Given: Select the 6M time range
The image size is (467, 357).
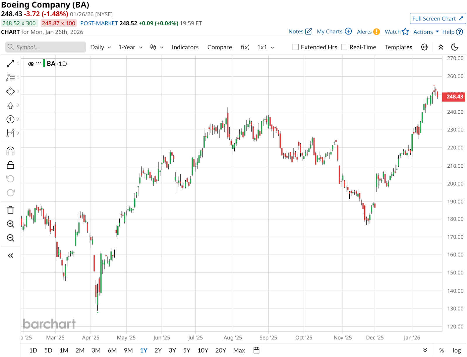Looking at the screenshot, I should click(112, 350).
